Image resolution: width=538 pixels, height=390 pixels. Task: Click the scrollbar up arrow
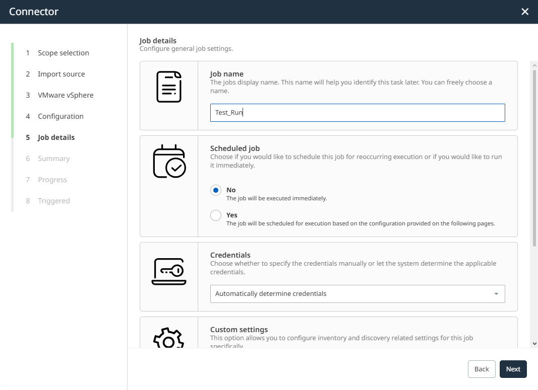coord(534,65)
